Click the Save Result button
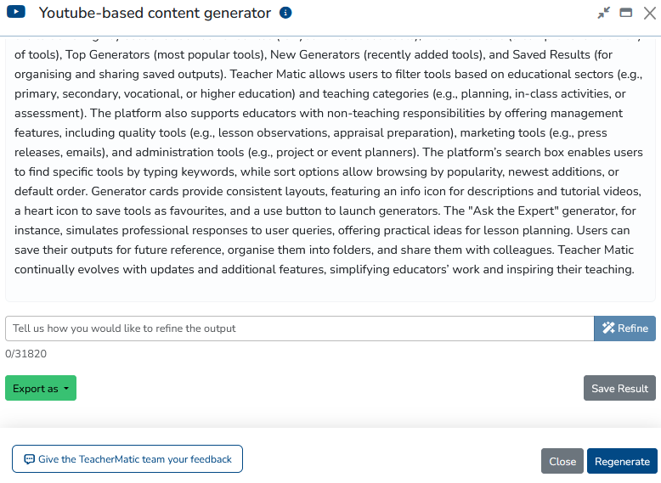 point(619,388)
